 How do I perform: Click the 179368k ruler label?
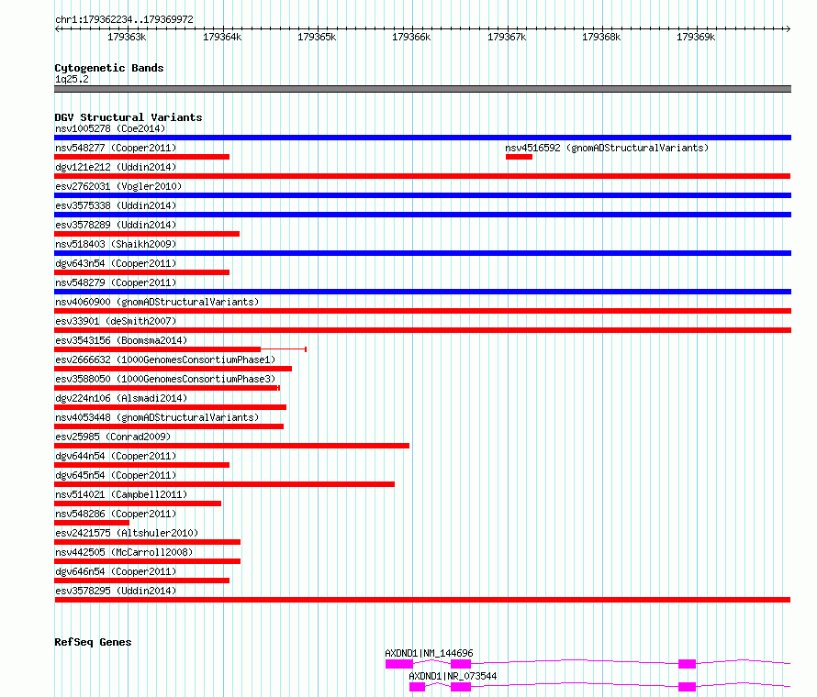coord(601,38)
